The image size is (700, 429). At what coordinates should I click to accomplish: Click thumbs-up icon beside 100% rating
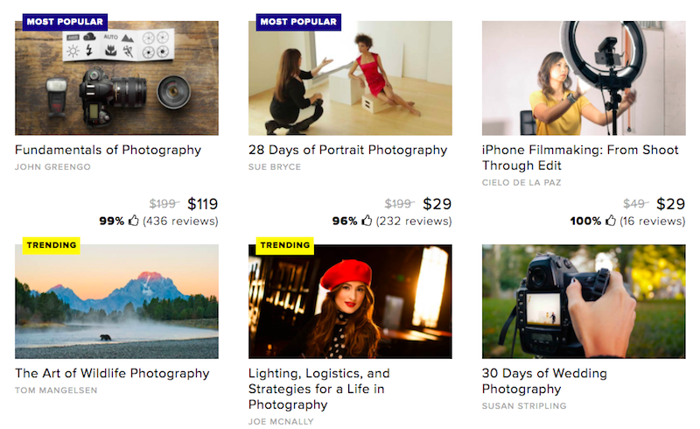(x=610, y=221)
